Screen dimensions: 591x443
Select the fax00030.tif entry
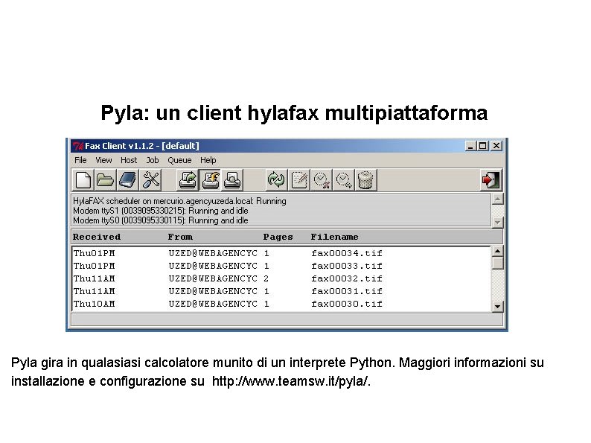click(x=281, y=304)
